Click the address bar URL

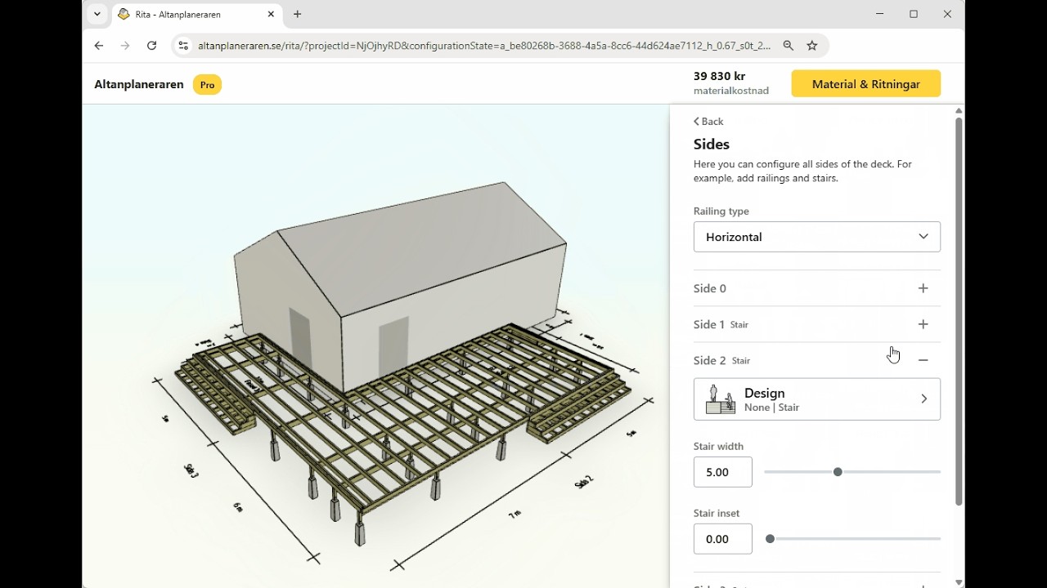pos(484,46)
